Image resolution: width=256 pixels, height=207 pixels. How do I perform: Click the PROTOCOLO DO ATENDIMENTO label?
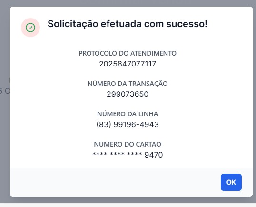click(x=128, y=53)
